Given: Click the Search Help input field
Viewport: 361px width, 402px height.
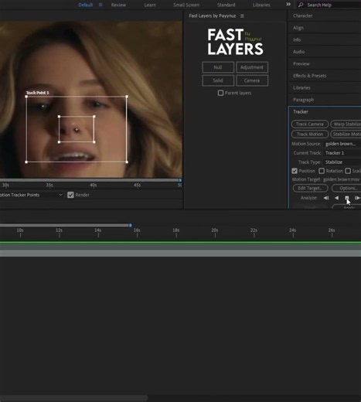Looking at the screenshot, I should coord(329,5).
